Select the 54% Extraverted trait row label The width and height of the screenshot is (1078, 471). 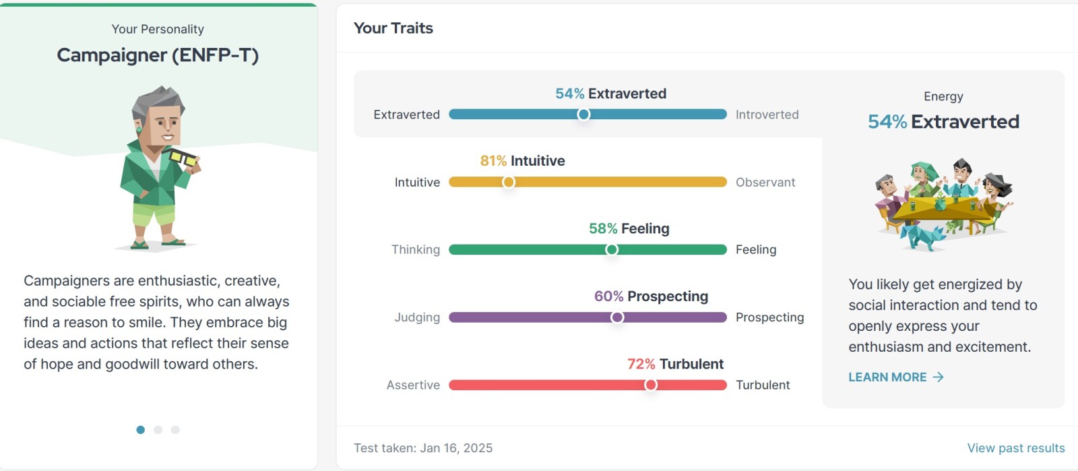point(610,94)
